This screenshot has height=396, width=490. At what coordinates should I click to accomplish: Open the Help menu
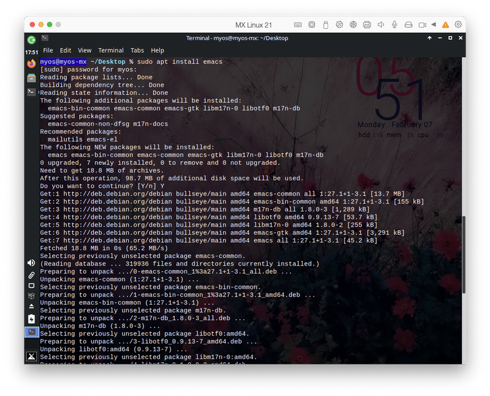(x=157, y=50)
